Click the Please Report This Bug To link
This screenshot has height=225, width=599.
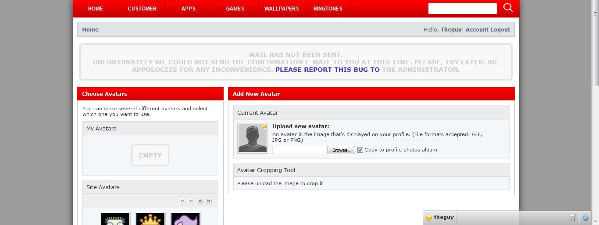click(327, 70)
